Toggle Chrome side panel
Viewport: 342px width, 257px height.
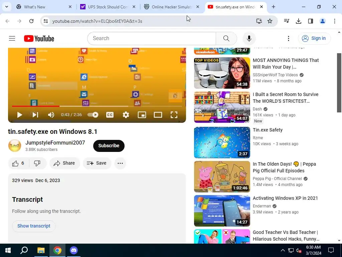[311, 21]
